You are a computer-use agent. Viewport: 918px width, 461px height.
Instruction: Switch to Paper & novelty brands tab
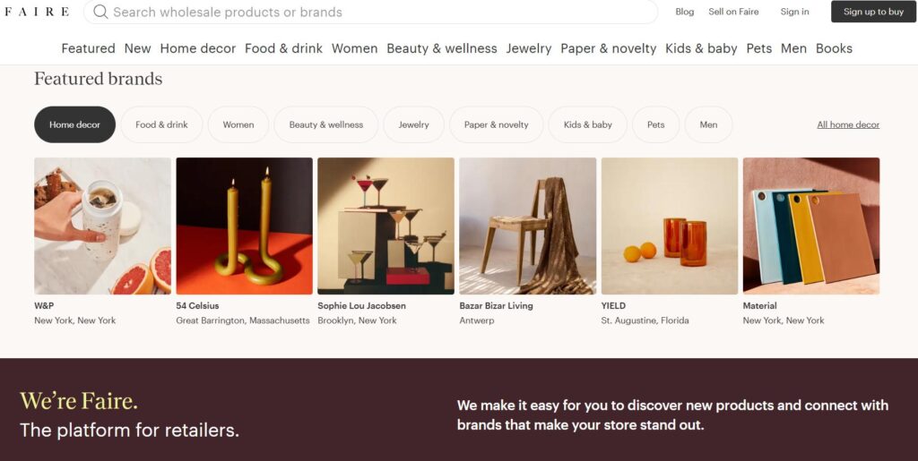[496, 124]
